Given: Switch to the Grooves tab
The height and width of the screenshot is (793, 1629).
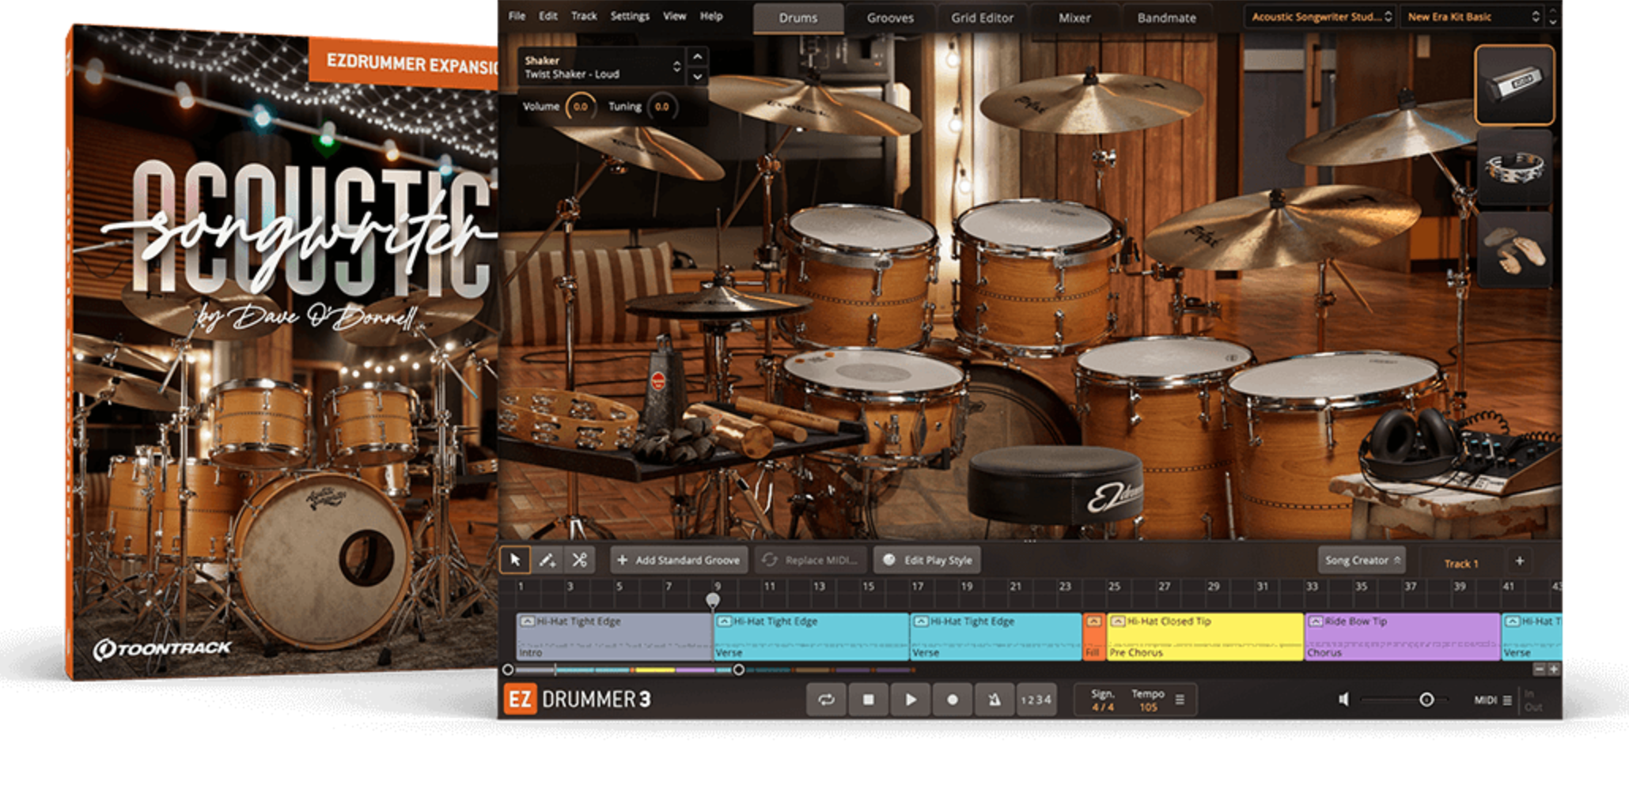Looking at the screenshot, I should [890, 18].
